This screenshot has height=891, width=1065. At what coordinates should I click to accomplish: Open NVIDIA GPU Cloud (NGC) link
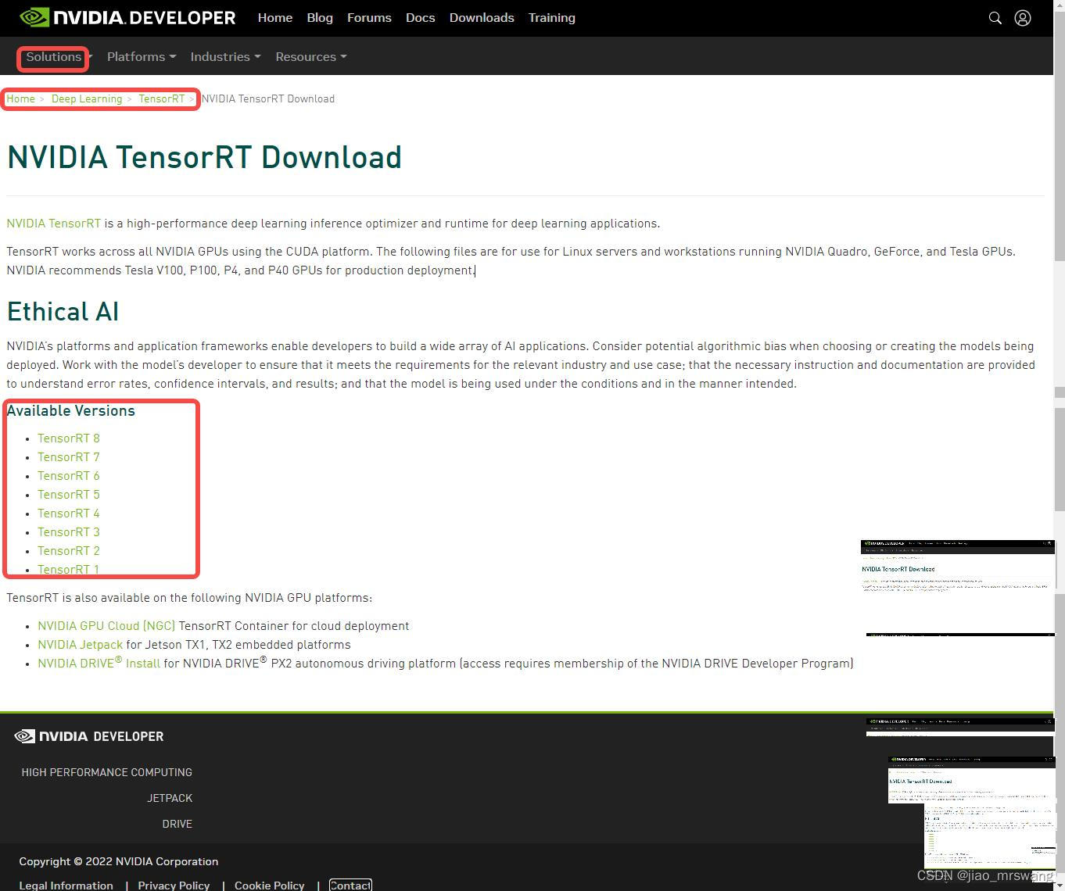(x=106, y=625)
